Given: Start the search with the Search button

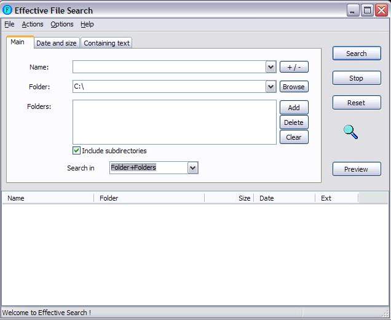Looking at the screenshot, I should pyautogui.click(x=357, y=54).
